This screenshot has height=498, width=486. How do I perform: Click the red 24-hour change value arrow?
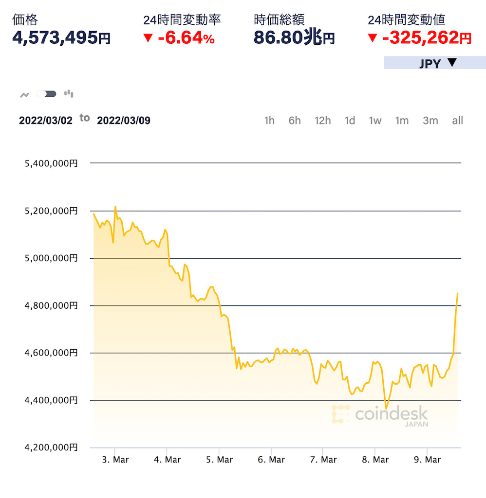tap(373, 38)
